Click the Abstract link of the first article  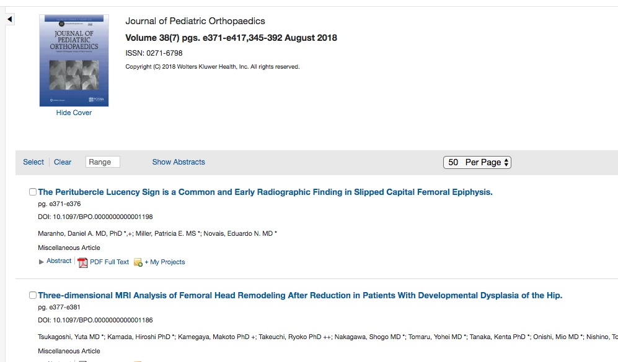pos(59,261)
